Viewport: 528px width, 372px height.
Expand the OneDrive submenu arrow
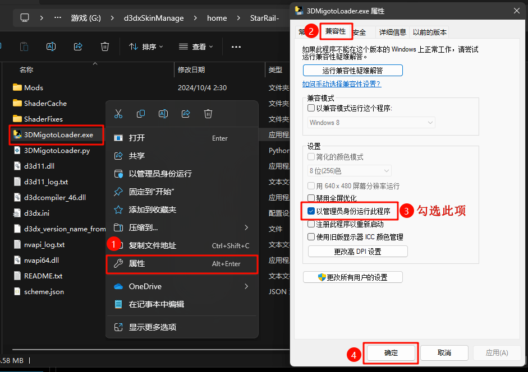(246, 287)
